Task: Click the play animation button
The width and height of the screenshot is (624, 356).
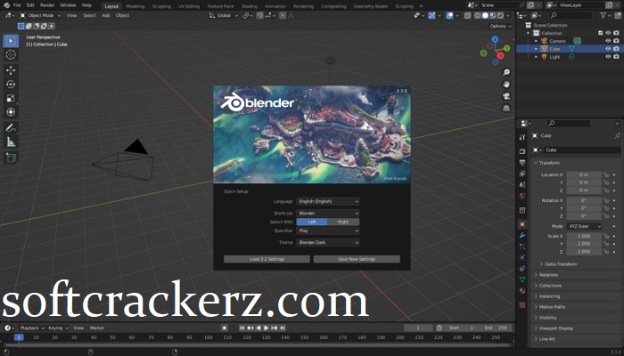Action: coord(267,328)
